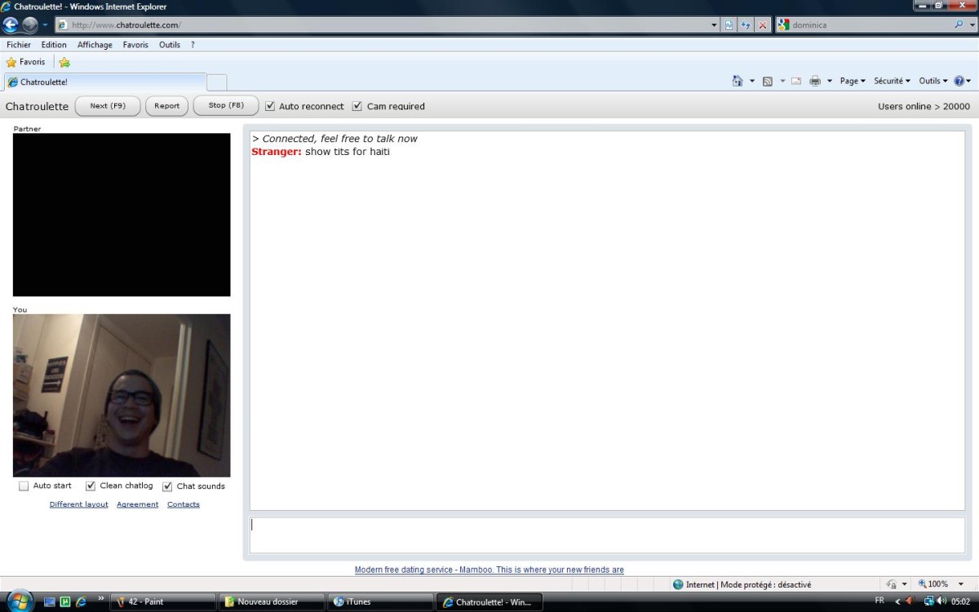Click the green quick launch icon
Viewport: 979px width, 612px height.
point(65,602)
